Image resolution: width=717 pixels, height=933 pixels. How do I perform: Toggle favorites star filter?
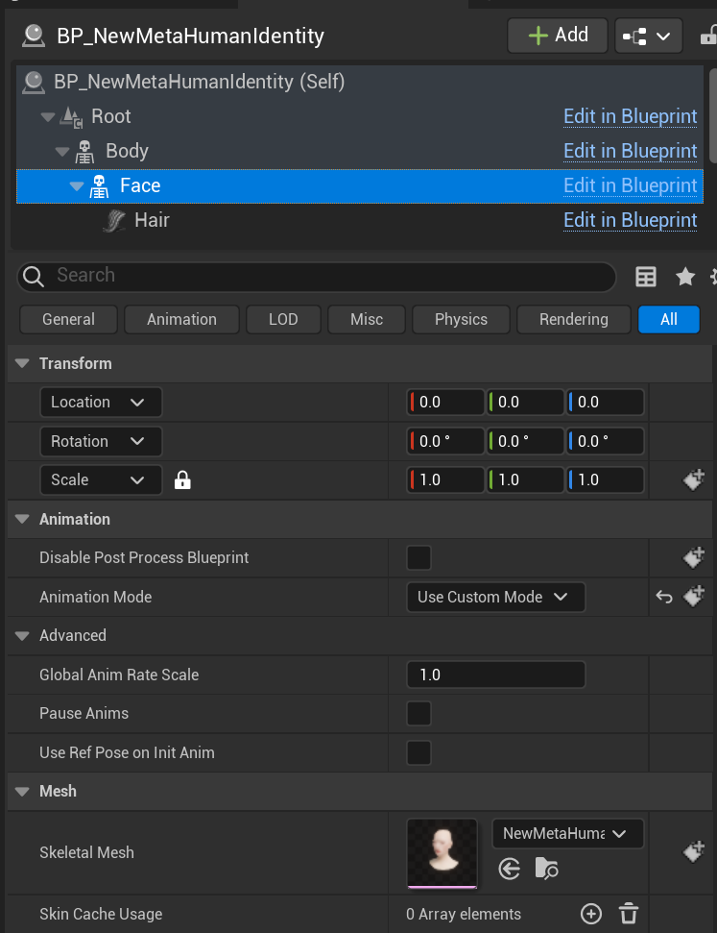[x=685, y=277]
